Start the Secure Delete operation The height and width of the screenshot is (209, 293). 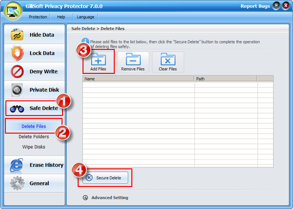105,178
